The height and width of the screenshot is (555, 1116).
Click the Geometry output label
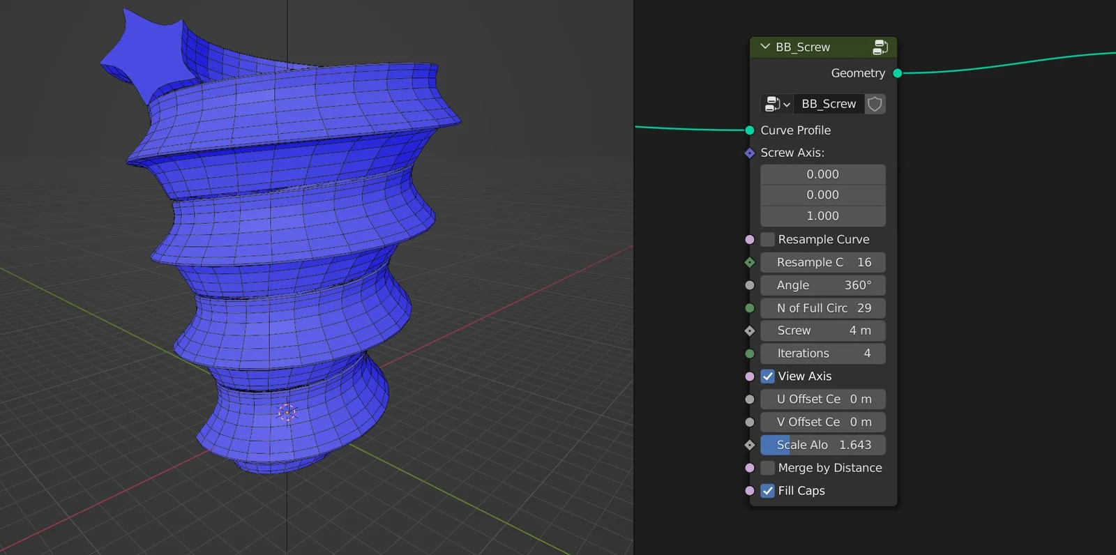point(858,73)
